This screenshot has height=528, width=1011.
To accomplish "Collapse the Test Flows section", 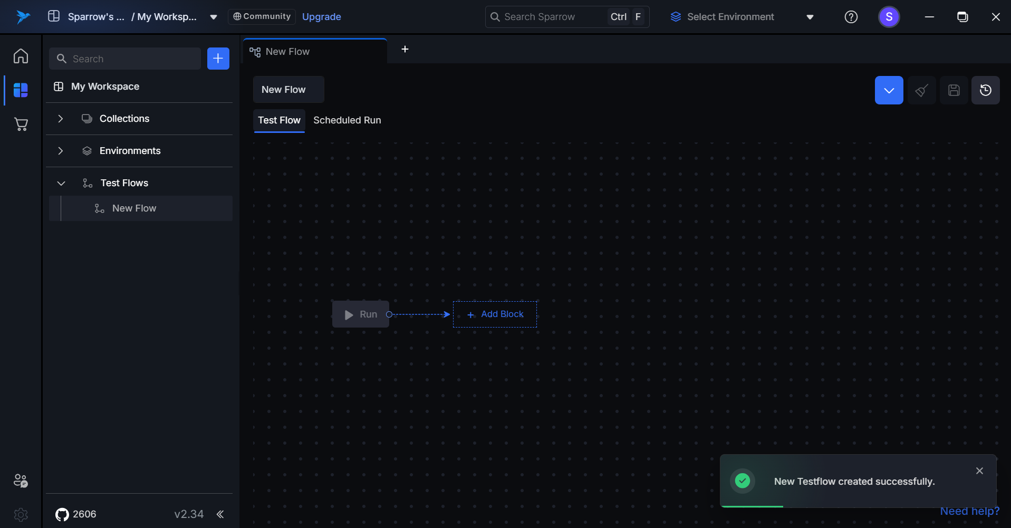I will [x=61, y=183].
